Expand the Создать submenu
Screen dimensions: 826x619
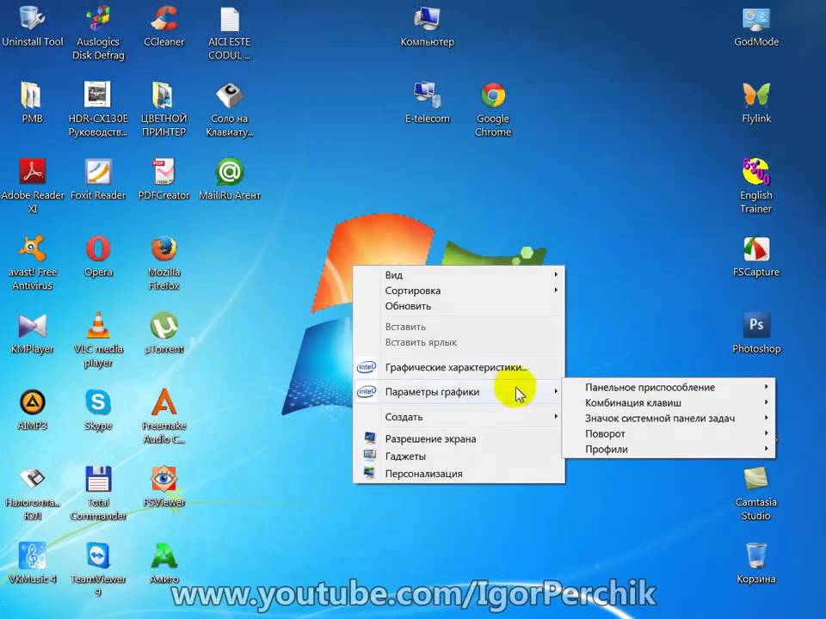click(x=459, y=417)
